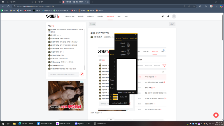Click the browser refresh button
224x126 pixels.
pyautogui.click(x=12, y=6)
